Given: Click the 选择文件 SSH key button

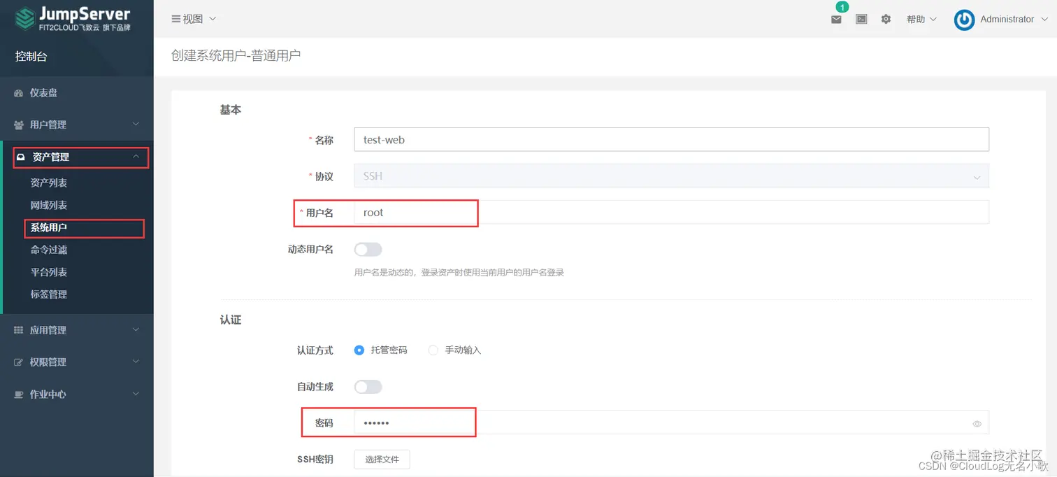Looking at the screenshot, I should [382, 460].
